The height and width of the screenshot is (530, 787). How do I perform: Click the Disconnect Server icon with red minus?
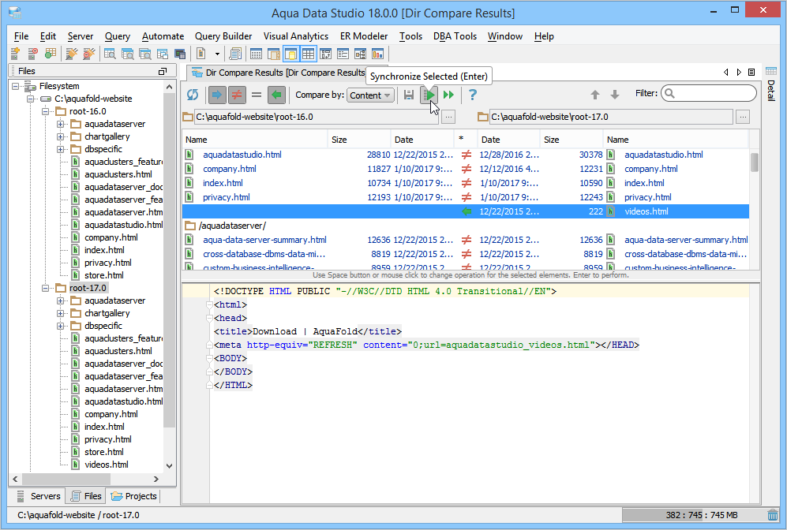32,54
